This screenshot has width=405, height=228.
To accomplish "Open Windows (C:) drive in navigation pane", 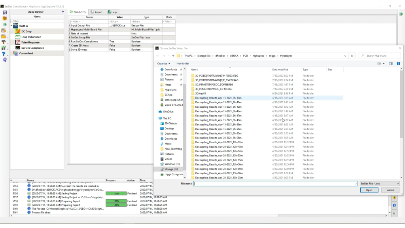I will (x=172, y=164).
